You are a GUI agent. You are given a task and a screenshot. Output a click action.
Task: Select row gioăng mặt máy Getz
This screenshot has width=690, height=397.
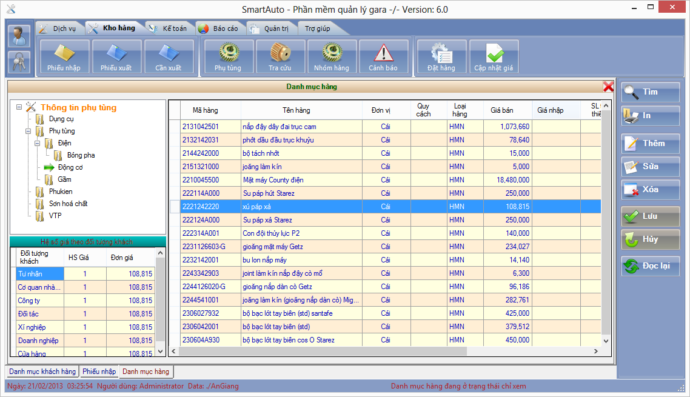[385, 247]
